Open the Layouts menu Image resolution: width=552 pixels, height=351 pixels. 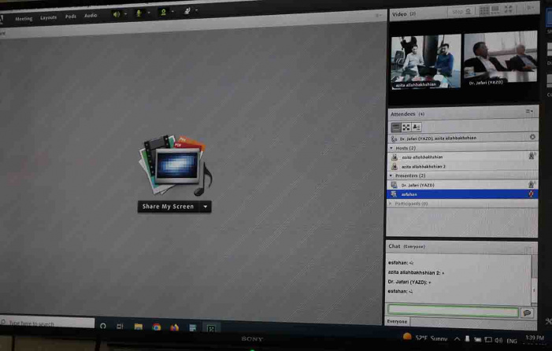tap(48, 17)
